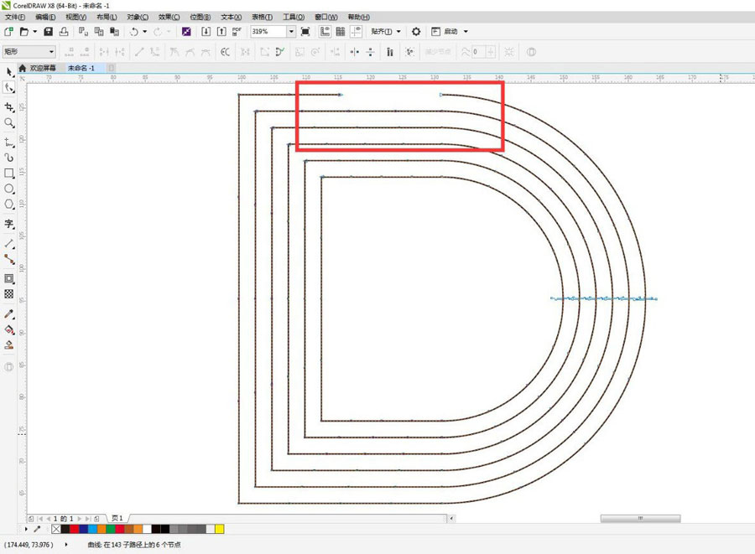Image resolution: width=755 pixels, height=554 pixels.
Task: Select the Zoom tool
Action: tap(9, 122)
